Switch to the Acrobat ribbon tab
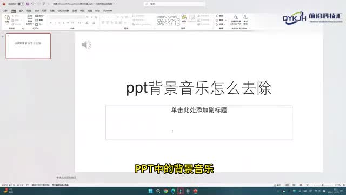The width and height of the screenshot is (346, 195). point(108,11)
